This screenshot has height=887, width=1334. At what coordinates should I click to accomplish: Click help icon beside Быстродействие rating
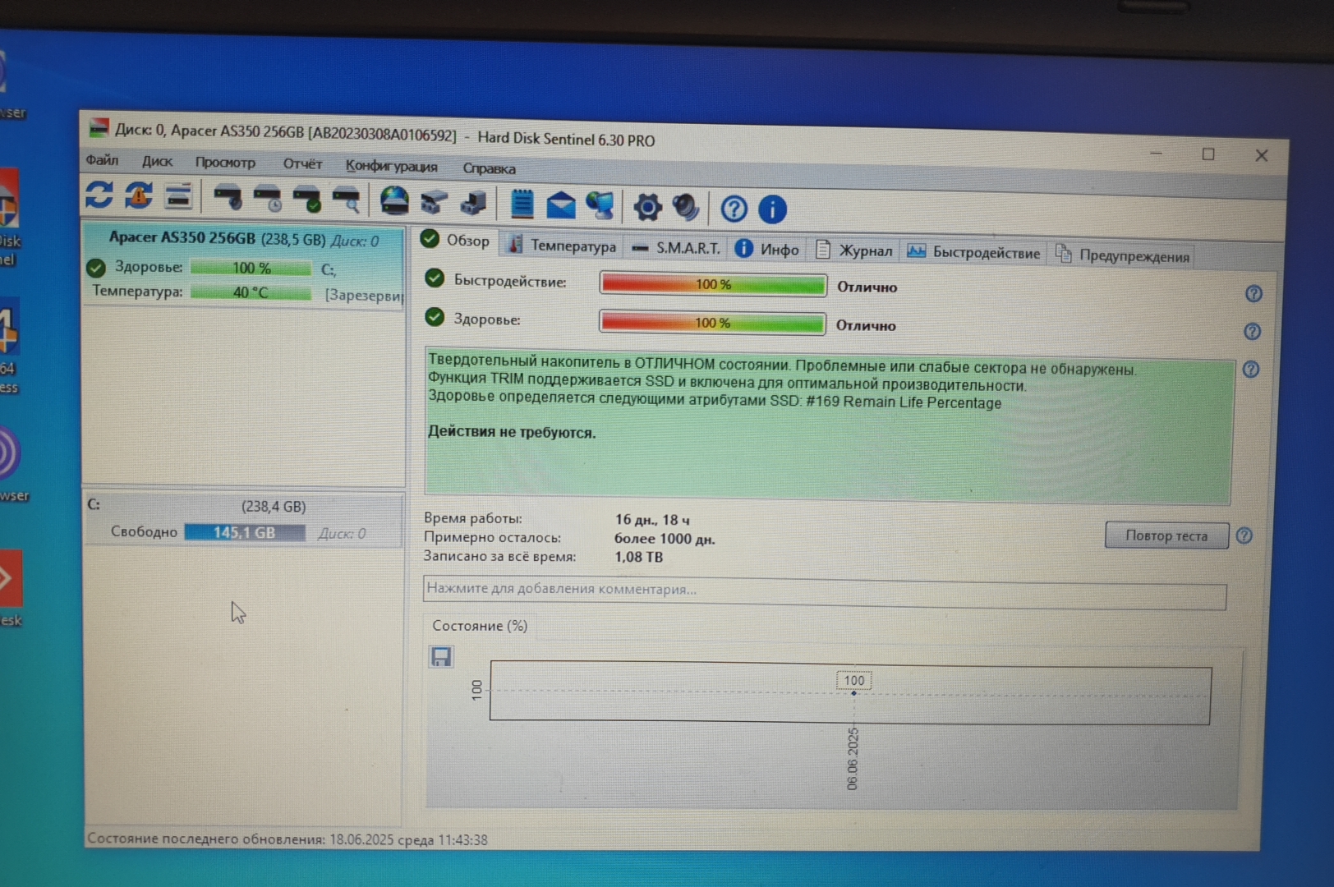click(1253, 293)
